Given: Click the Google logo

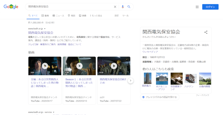Looking at the screenshot, I should 11,7.
